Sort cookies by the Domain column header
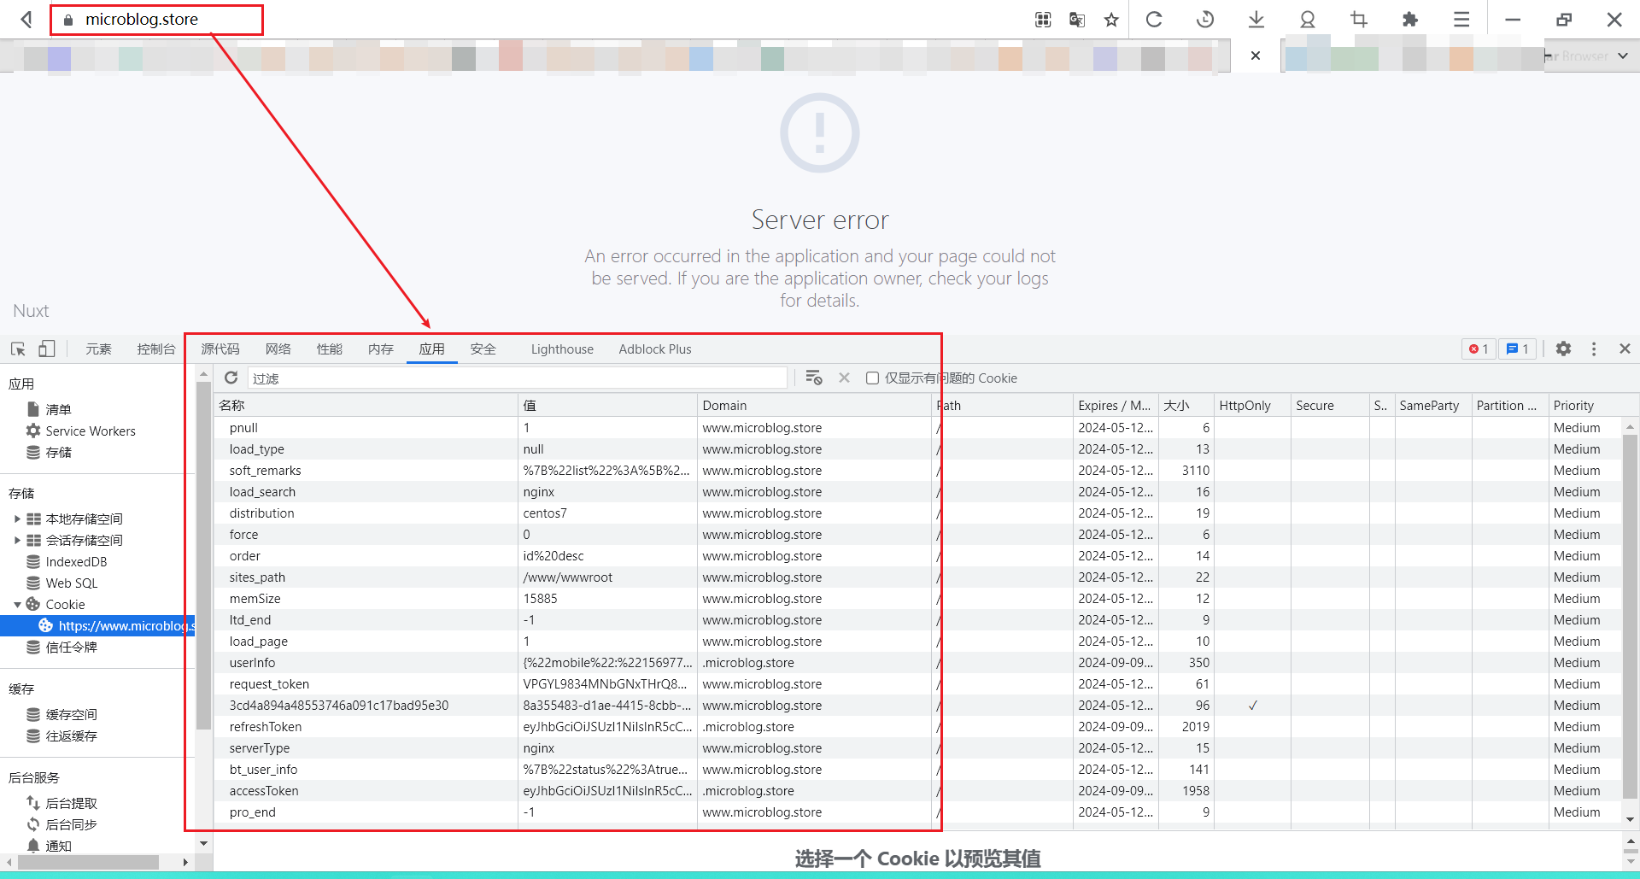The image size is (1640, 879). point(814,405)
